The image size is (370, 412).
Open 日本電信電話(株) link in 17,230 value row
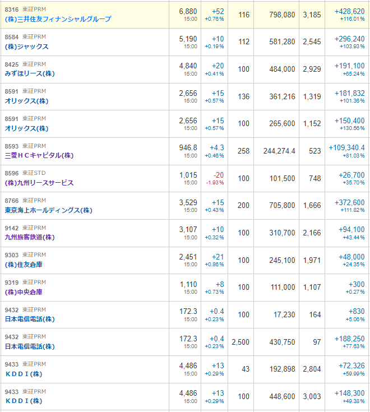coord(30,320)
